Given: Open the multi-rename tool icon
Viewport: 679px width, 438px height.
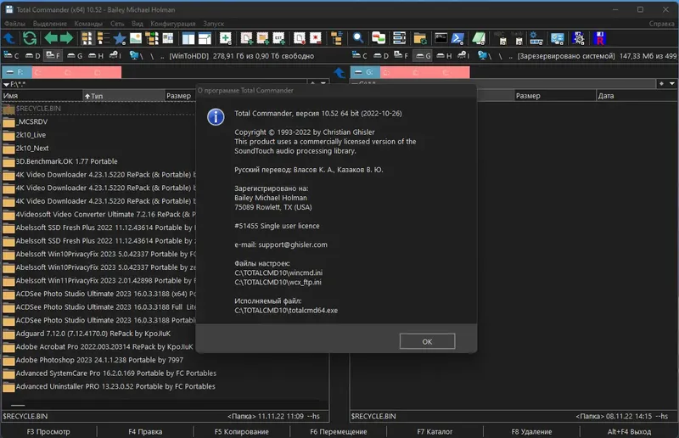Looking at the screenshot, I should click(x=399, y=38).
